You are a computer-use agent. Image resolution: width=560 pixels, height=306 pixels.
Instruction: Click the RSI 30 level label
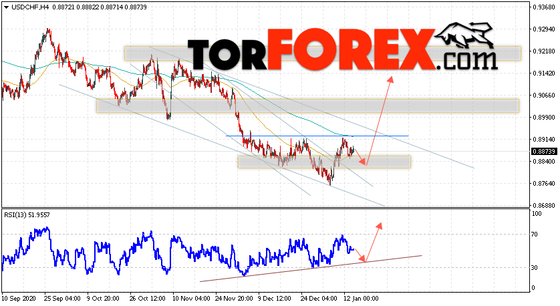click(x=535, y=267)
